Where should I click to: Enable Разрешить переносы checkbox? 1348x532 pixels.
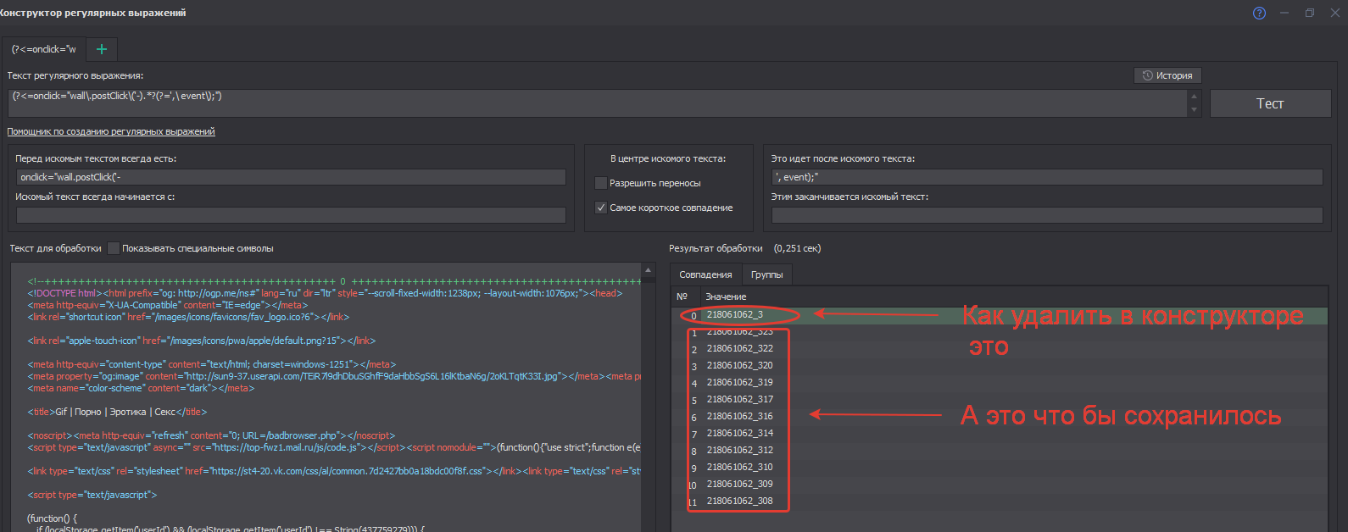coord(601,183)
